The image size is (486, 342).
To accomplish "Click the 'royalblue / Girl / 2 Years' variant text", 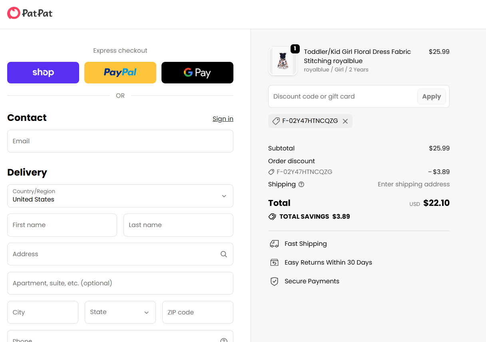I will (336, 69).
